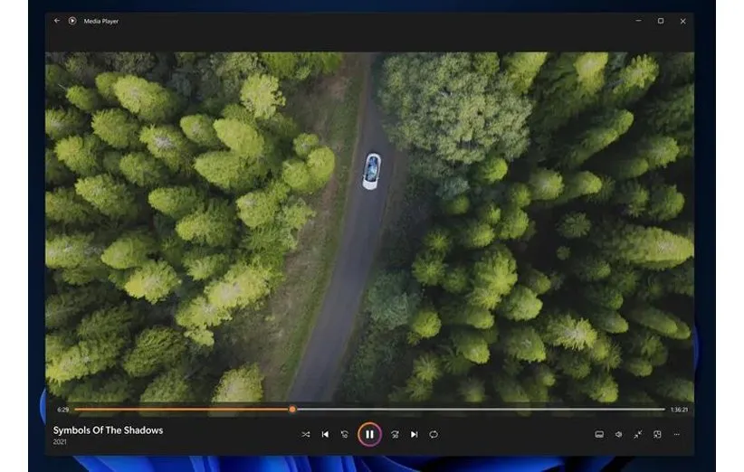
Task: Click the video frame to toggle playback
Action: pos(369,226)
